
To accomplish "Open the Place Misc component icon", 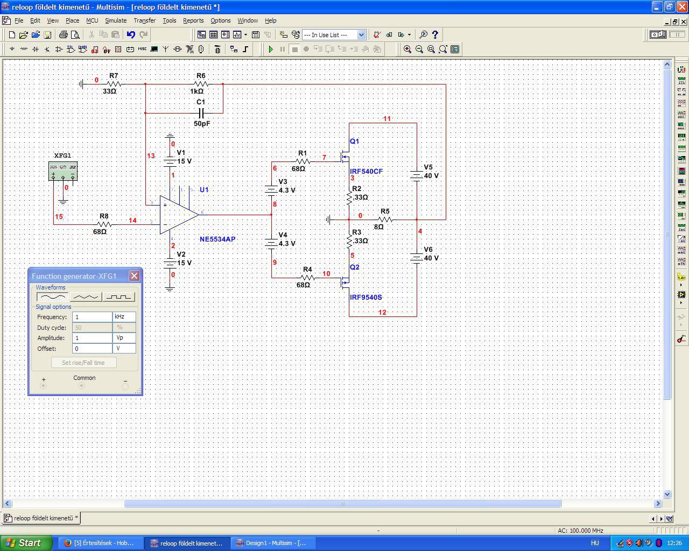I will click(x=142, y=49).
